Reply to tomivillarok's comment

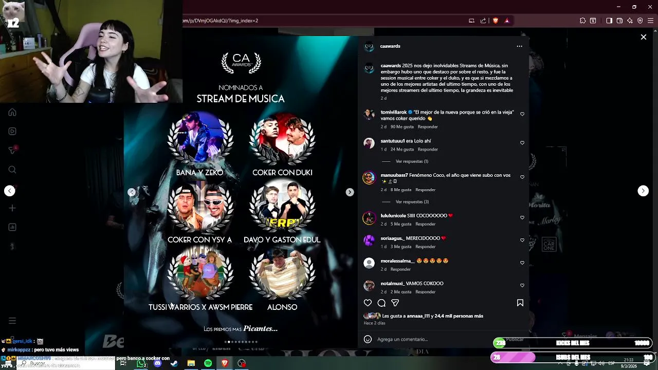tap(428, 127)
